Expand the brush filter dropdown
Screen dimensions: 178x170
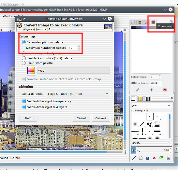click(151, 106)
